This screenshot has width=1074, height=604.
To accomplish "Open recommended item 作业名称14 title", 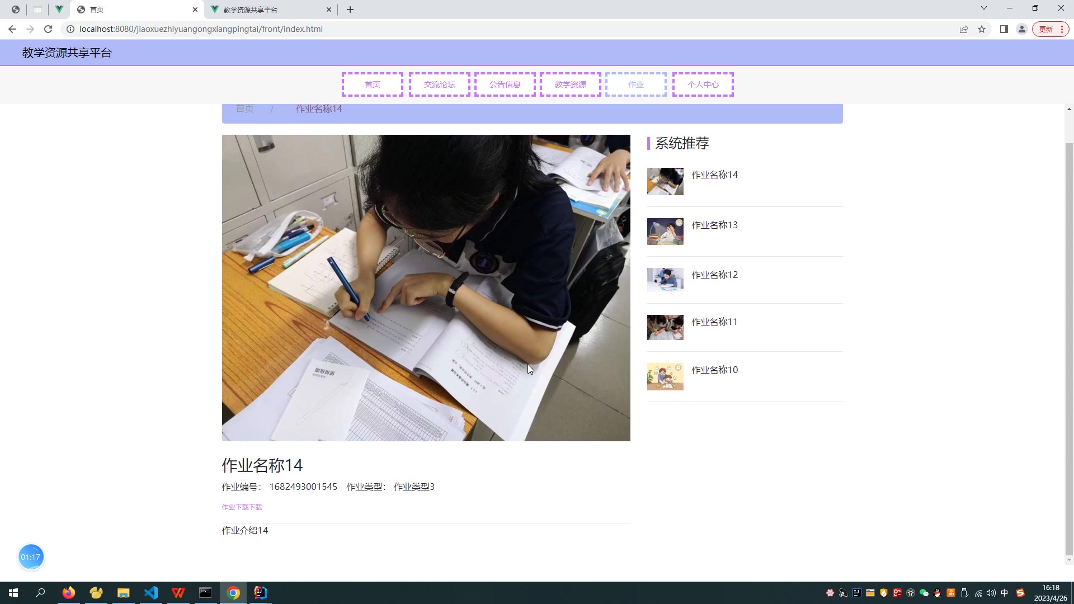I will point(715,175).
